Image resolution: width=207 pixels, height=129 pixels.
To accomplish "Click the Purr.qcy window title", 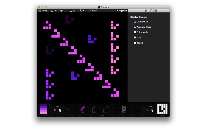I will (105, 7).
